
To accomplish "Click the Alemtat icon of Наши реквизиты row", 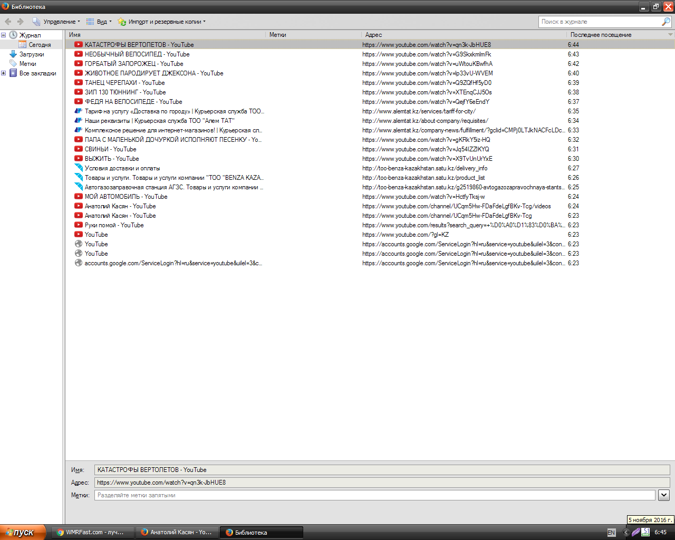I will (x=79, y=121).
